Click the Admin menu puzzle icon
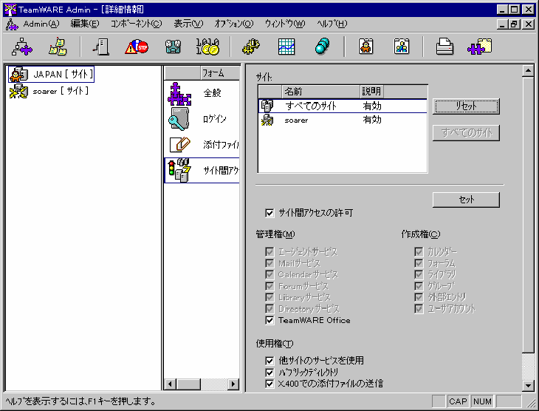This screenshot has height=411, width=539. tap(12, 24)
